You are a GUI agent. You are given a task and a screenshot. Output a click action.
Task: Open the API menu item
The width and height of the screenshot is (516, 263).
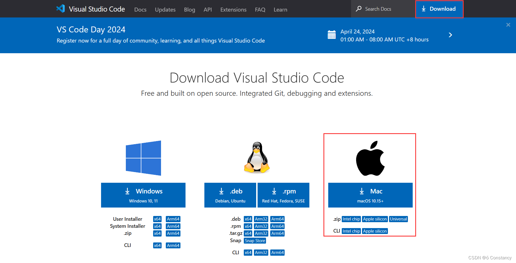coord(208,10)
